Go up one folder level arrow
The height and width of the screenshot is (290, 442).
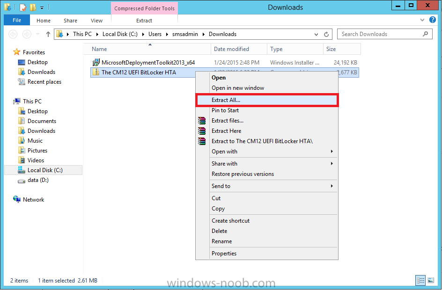pyautogui.click(x=48, y=34)
